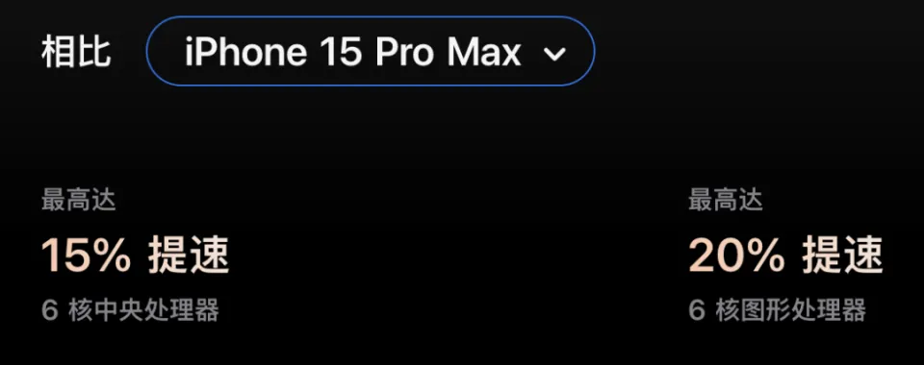Click the digit 6 before 核中央处理器
The image size is (924, 365).
pyautogui.click(x=49, y=309)
